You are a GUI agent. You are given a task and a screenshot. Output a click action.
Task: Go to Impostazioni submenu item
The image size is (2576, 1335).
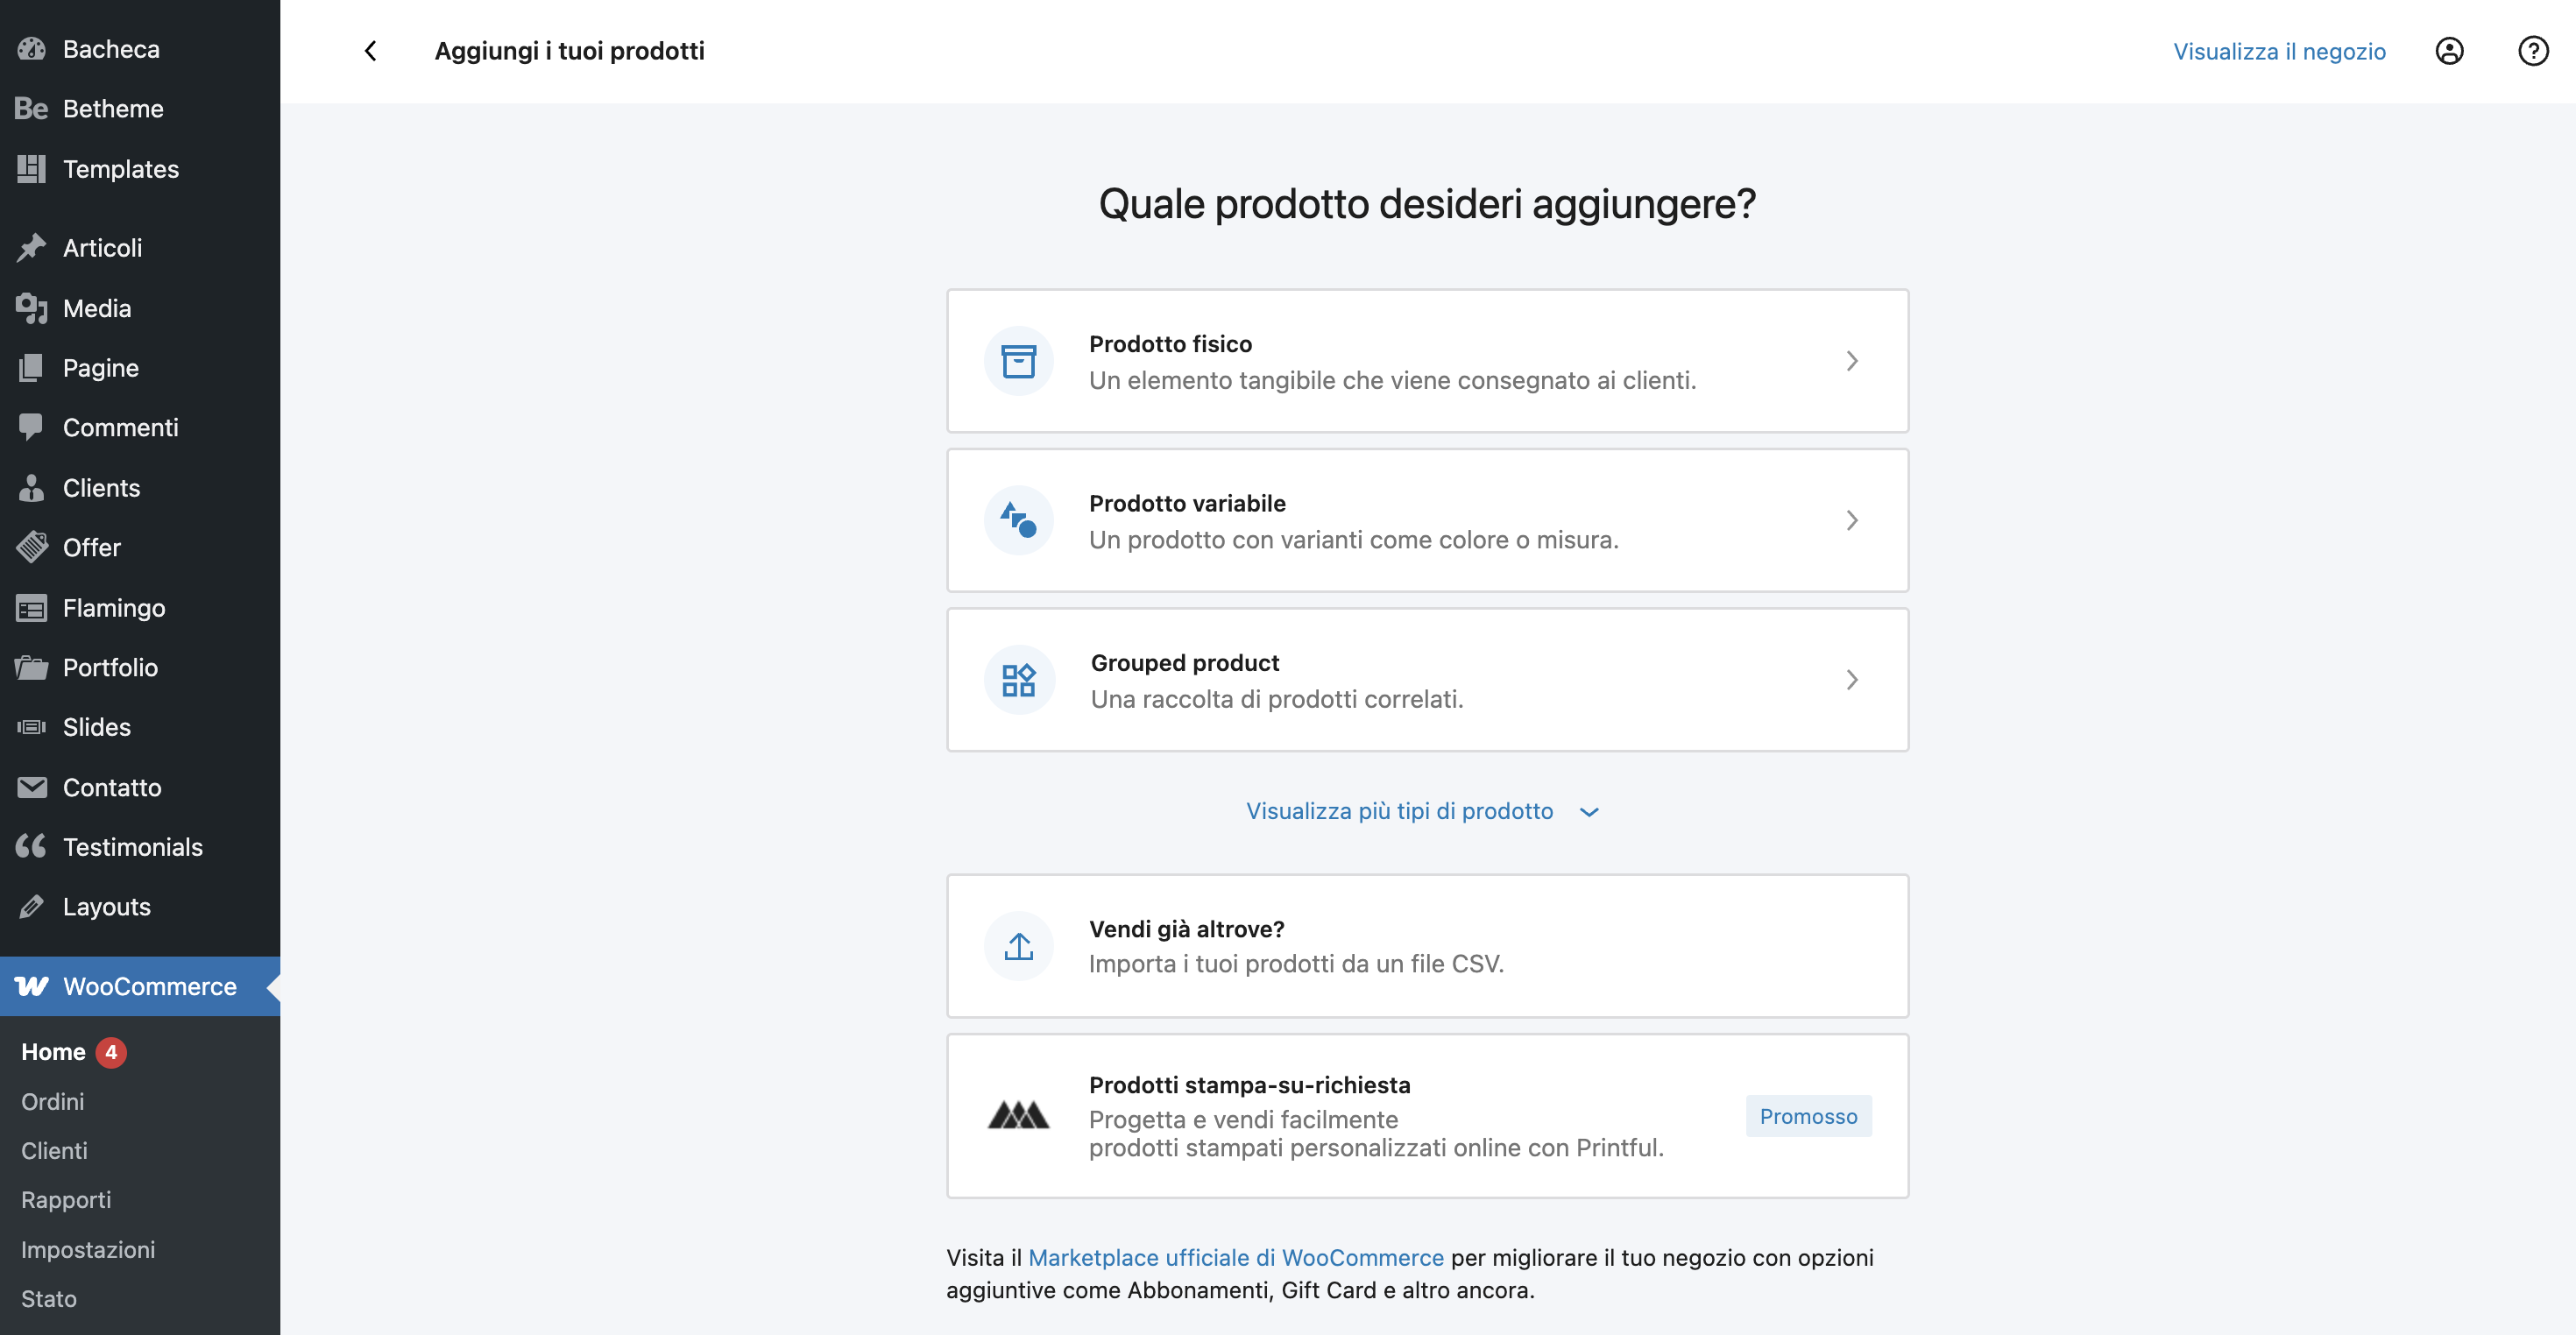88,1249
